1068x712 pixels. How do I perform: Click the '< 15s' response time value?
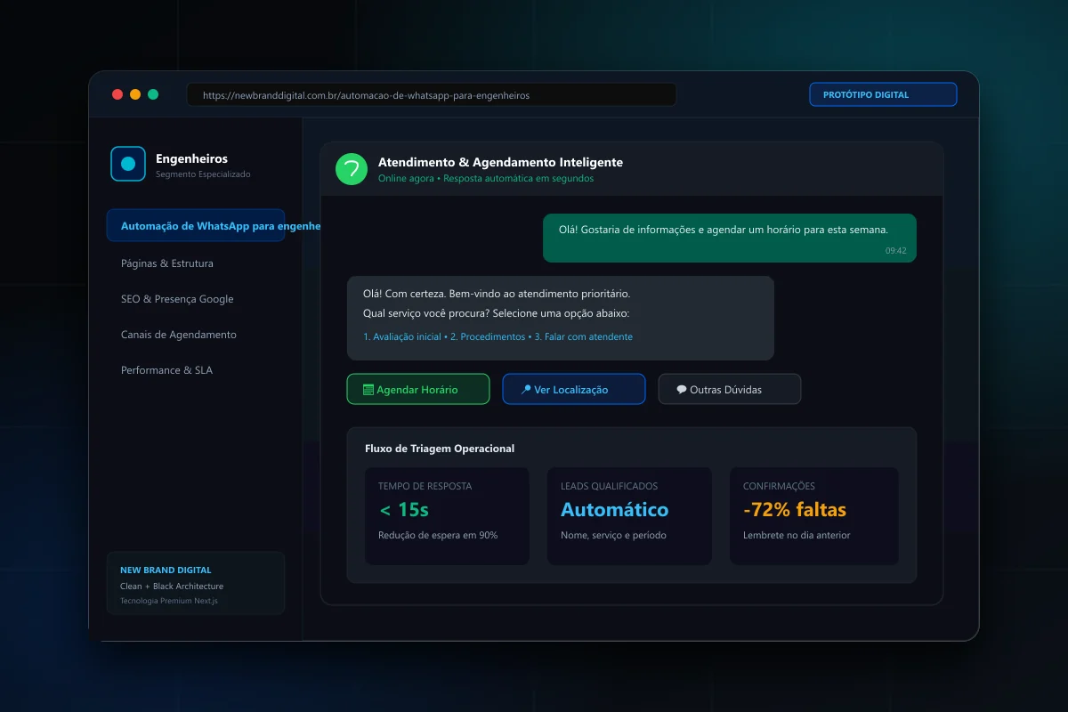403,510
